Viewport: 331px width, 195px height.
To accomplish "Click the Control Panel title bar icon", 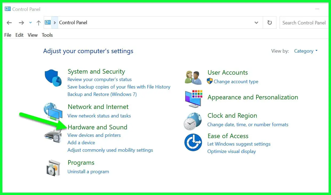I will 8,9.
